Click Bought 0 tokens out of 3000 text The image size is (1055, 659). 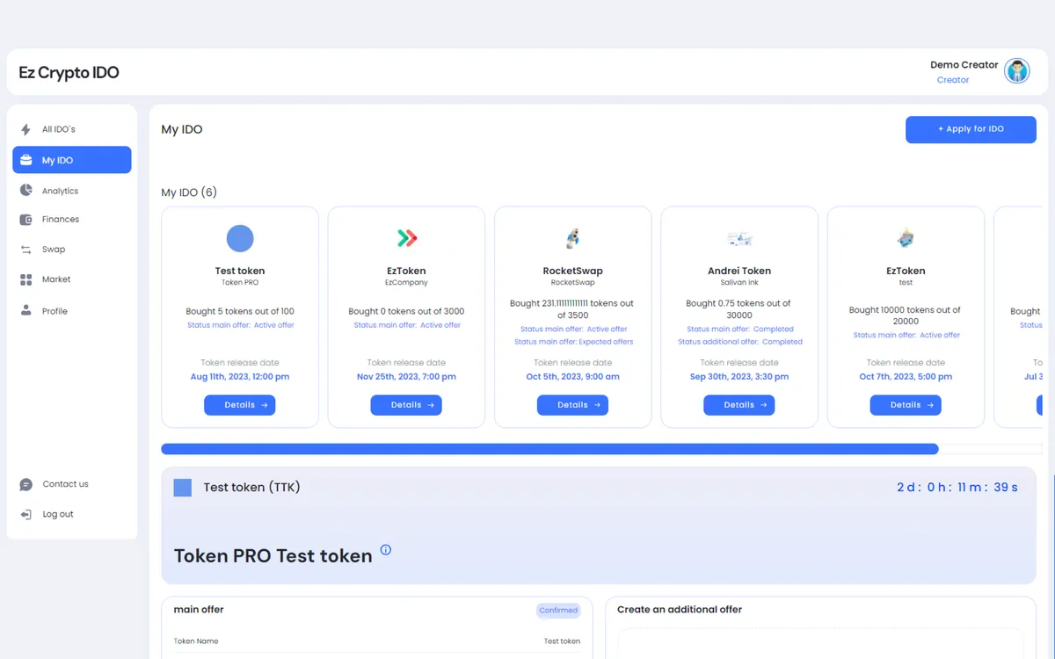tap(406, 311)
